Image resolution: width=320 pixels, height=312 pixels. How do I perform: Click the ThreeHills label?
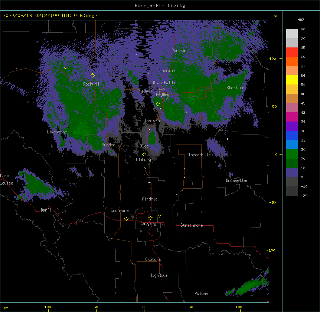199,155
